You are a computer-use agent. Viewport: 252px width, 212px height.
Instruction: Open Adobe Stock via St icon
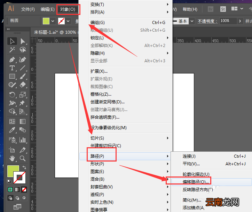click(x=223, y=9)
